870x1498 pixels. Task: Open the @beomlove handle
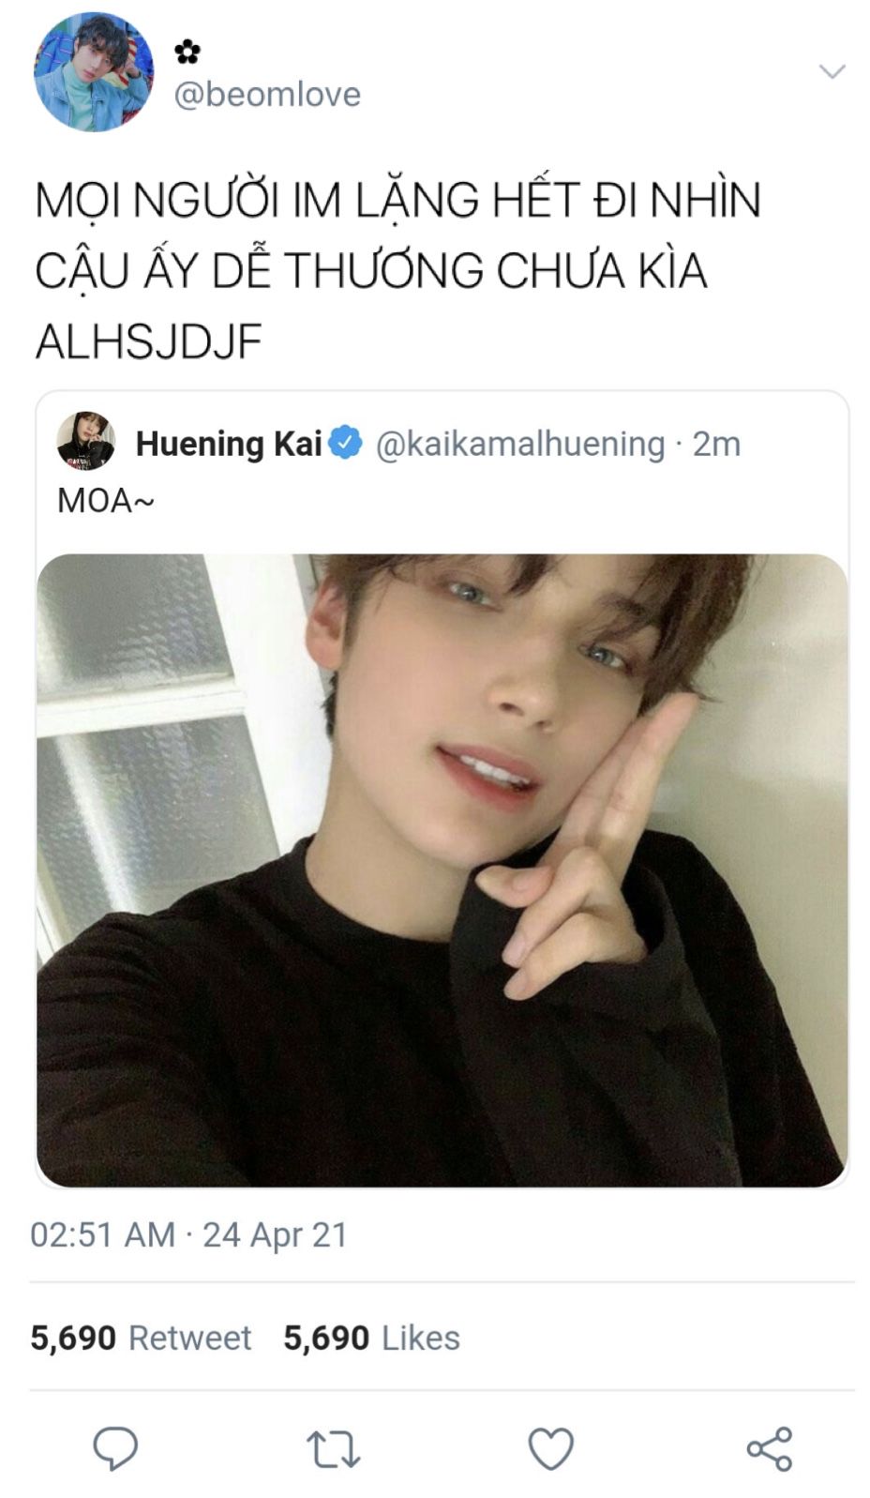267,94
